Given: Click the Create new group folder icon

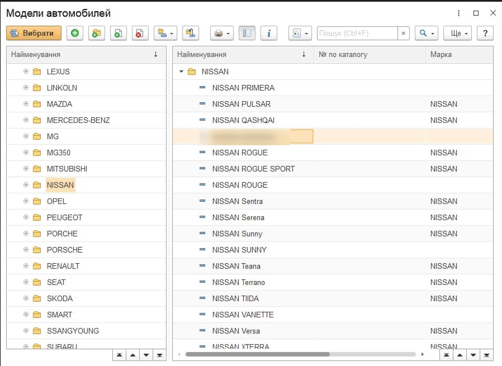Looking at the screenshot, I should coord(97,34).
